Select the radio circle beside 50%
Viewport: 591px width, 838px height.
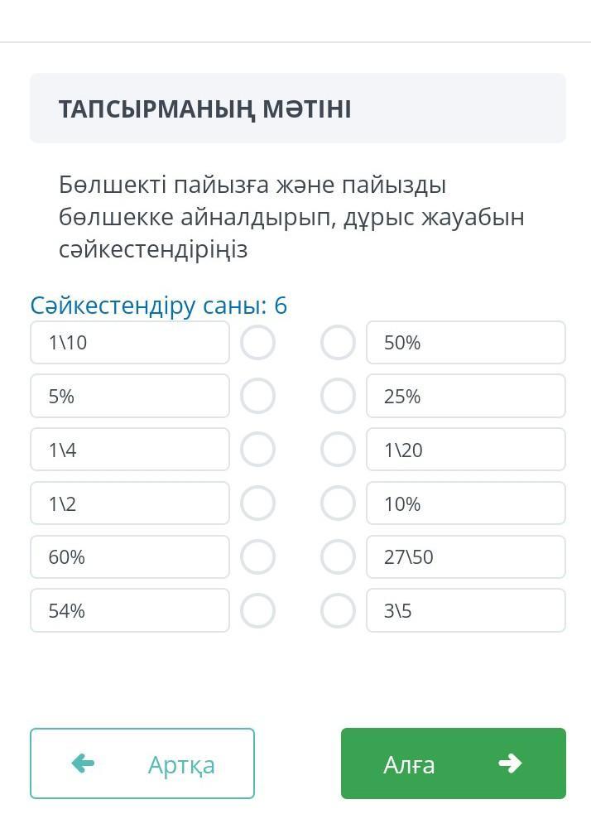pyautogui.click(x=338, y=343)
